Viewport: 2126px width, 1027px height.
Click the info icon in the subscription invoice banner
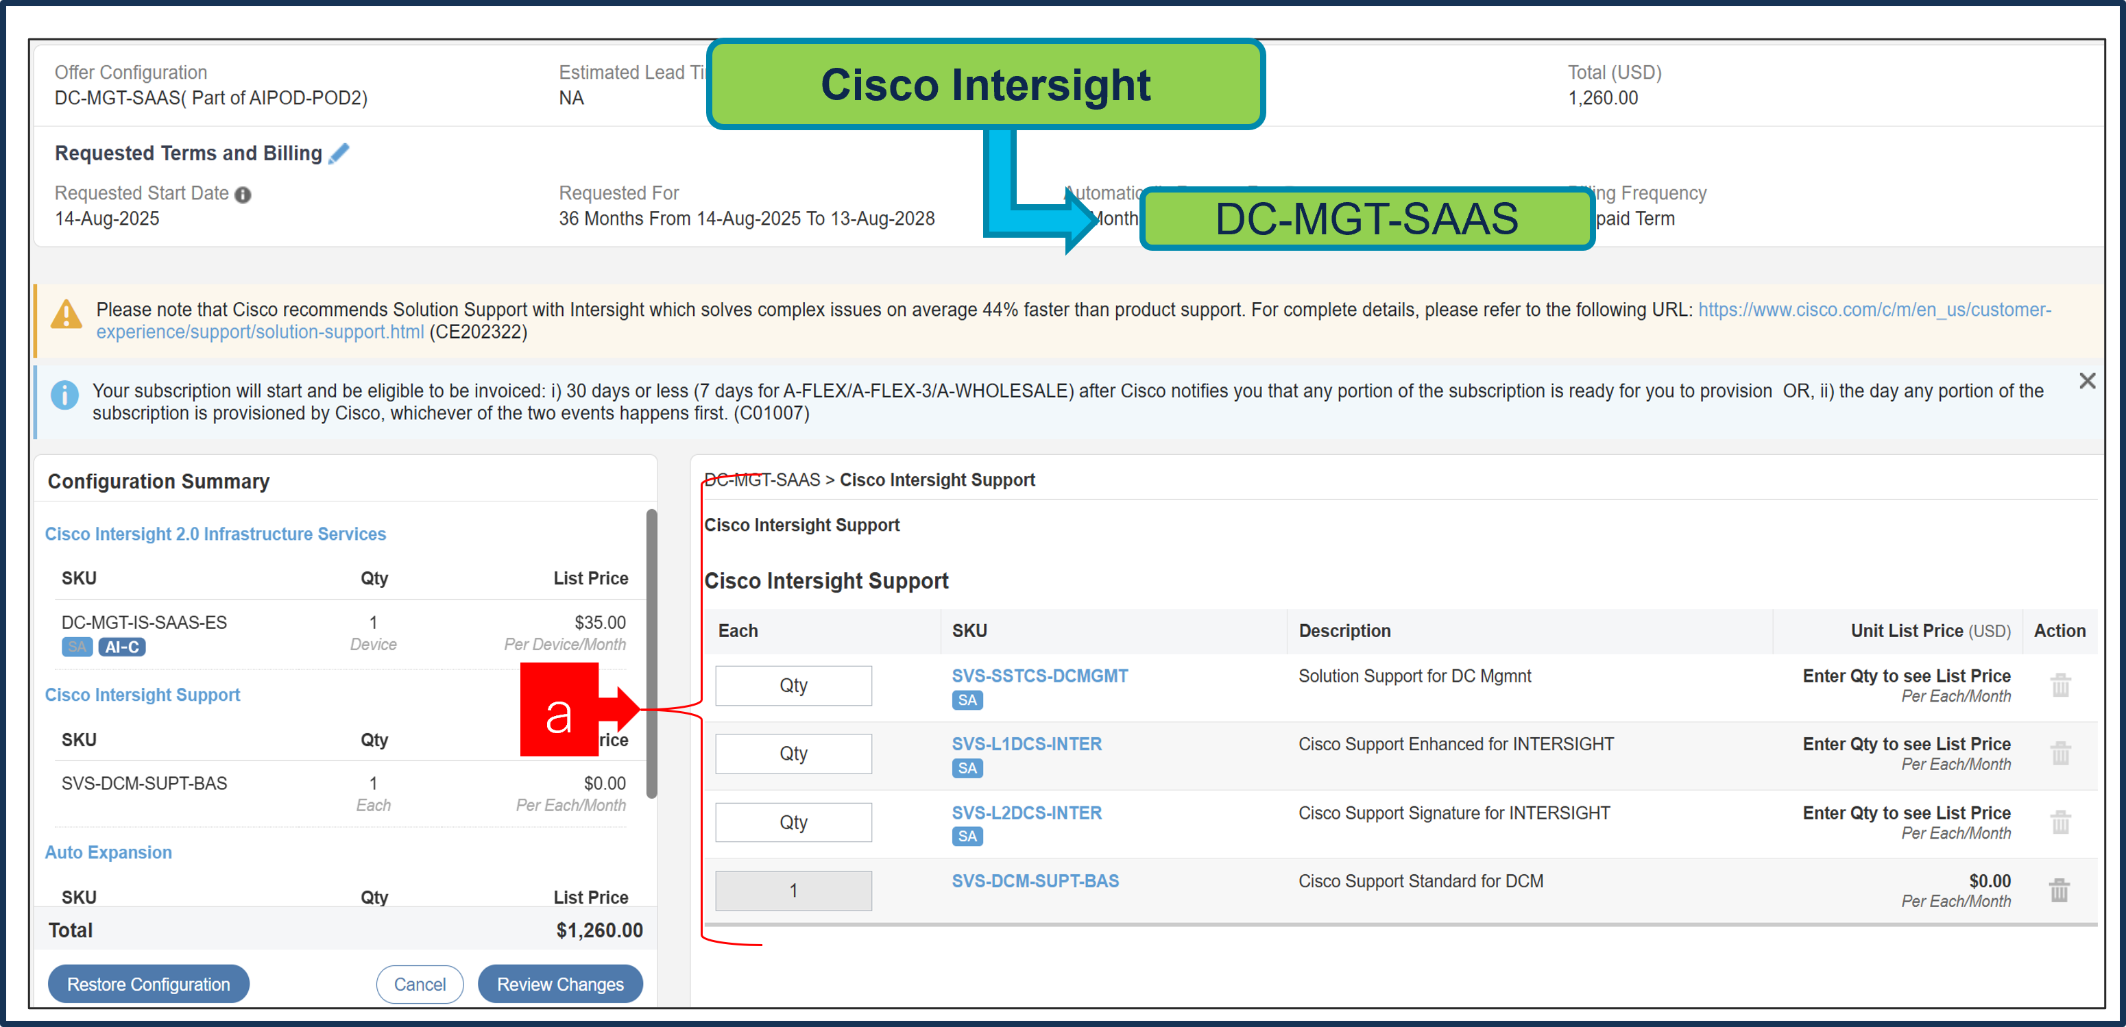64,395
